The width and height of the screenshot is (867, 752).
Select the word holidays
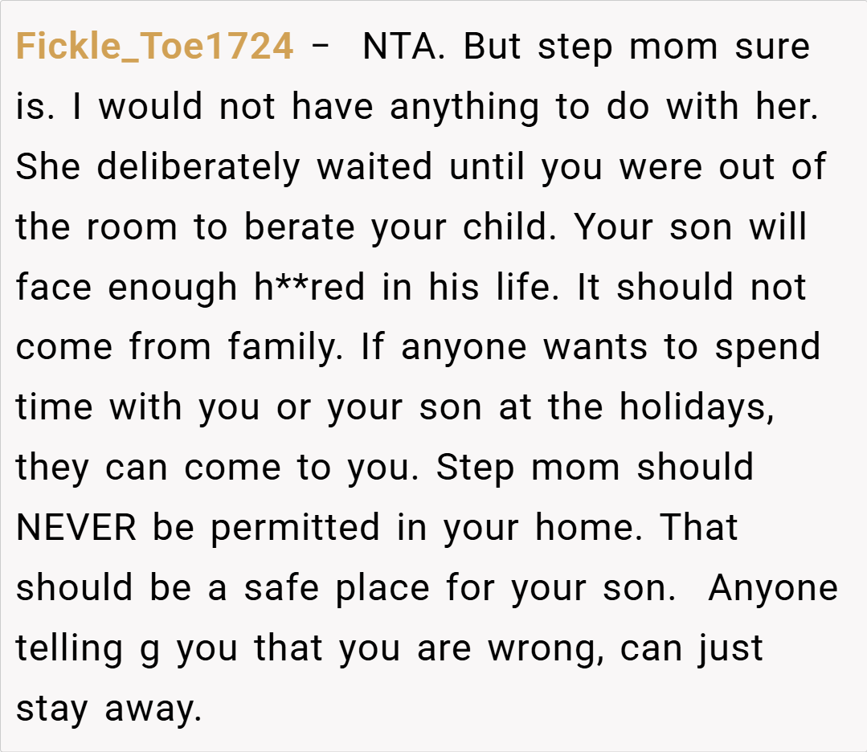click(696, 407)
